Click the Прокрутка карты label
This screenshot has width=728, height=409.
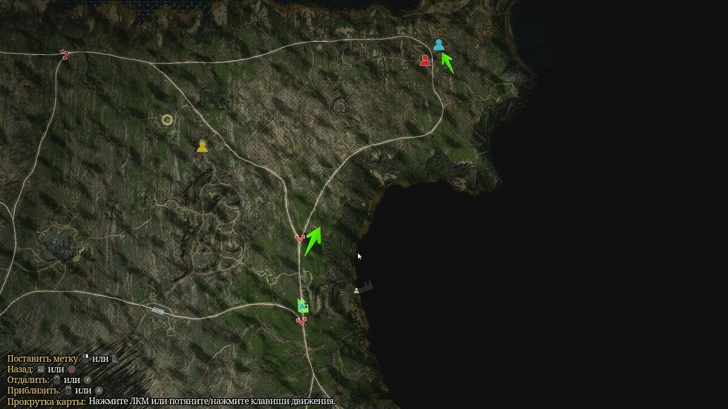click(46, 402)
